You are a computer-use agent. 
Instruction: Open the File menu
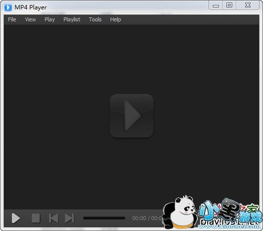(x=12, y=19)
